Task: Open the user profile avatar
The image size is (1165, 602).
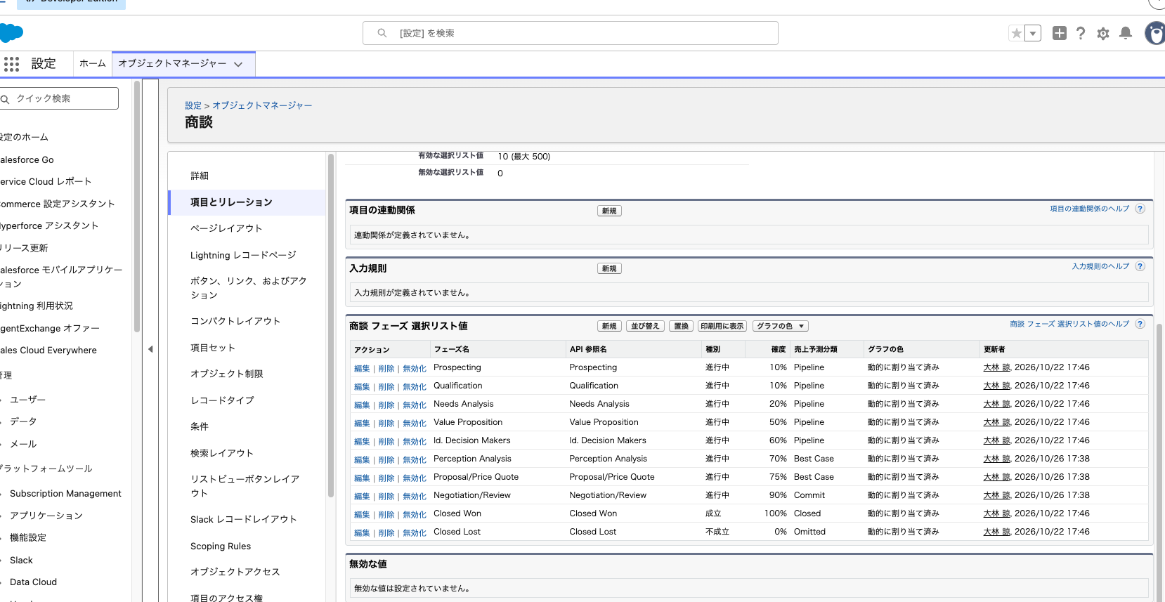Action: [x=1155, y=33]
